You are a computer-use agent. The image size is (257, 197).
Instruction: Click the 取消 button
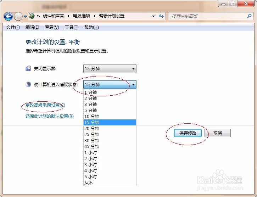(x=218, y=133)
